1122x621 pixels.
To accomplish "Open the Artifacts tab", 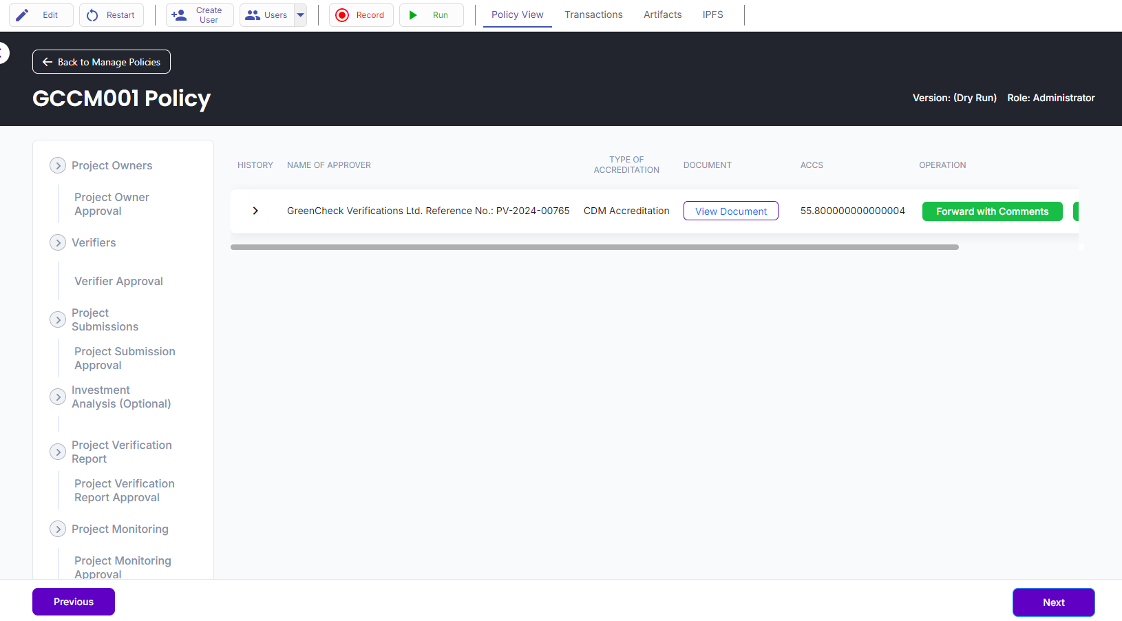I will (662, 14).
